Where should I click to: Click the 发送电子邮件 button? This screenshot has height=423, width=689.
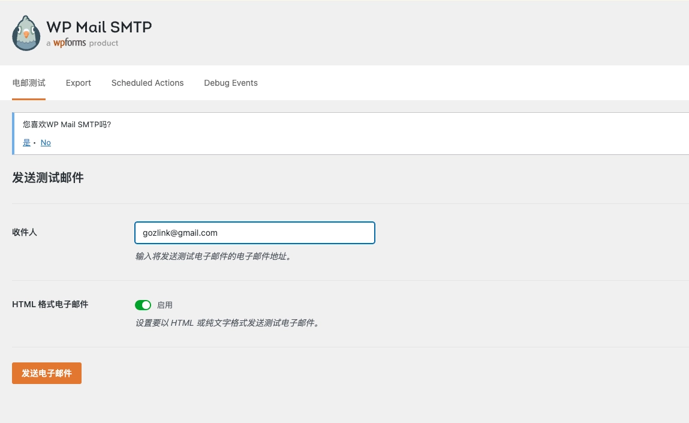(x=47, y=373)
